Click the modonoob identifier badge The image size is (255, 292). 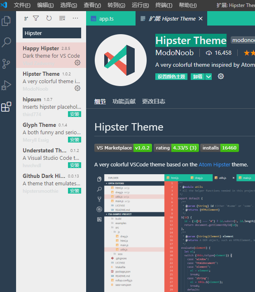tap(243, 40)
